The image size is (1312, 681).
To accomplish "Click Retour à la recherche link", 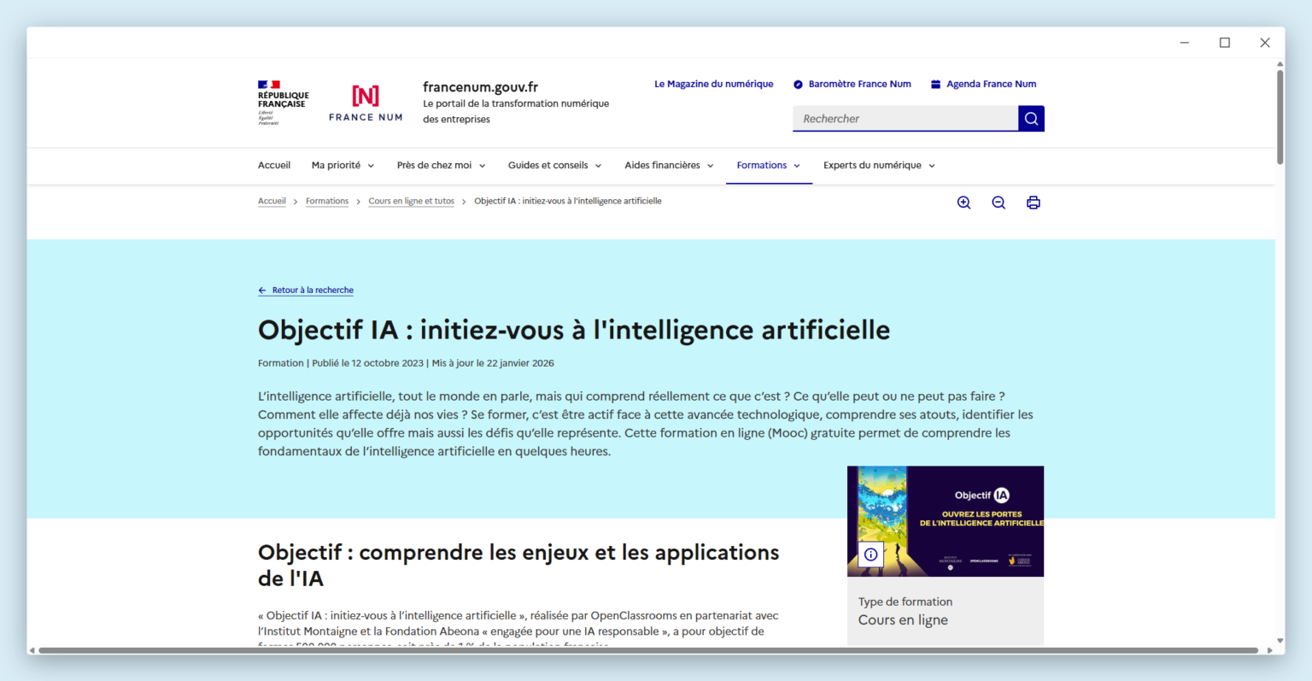I will click(313, 291).
